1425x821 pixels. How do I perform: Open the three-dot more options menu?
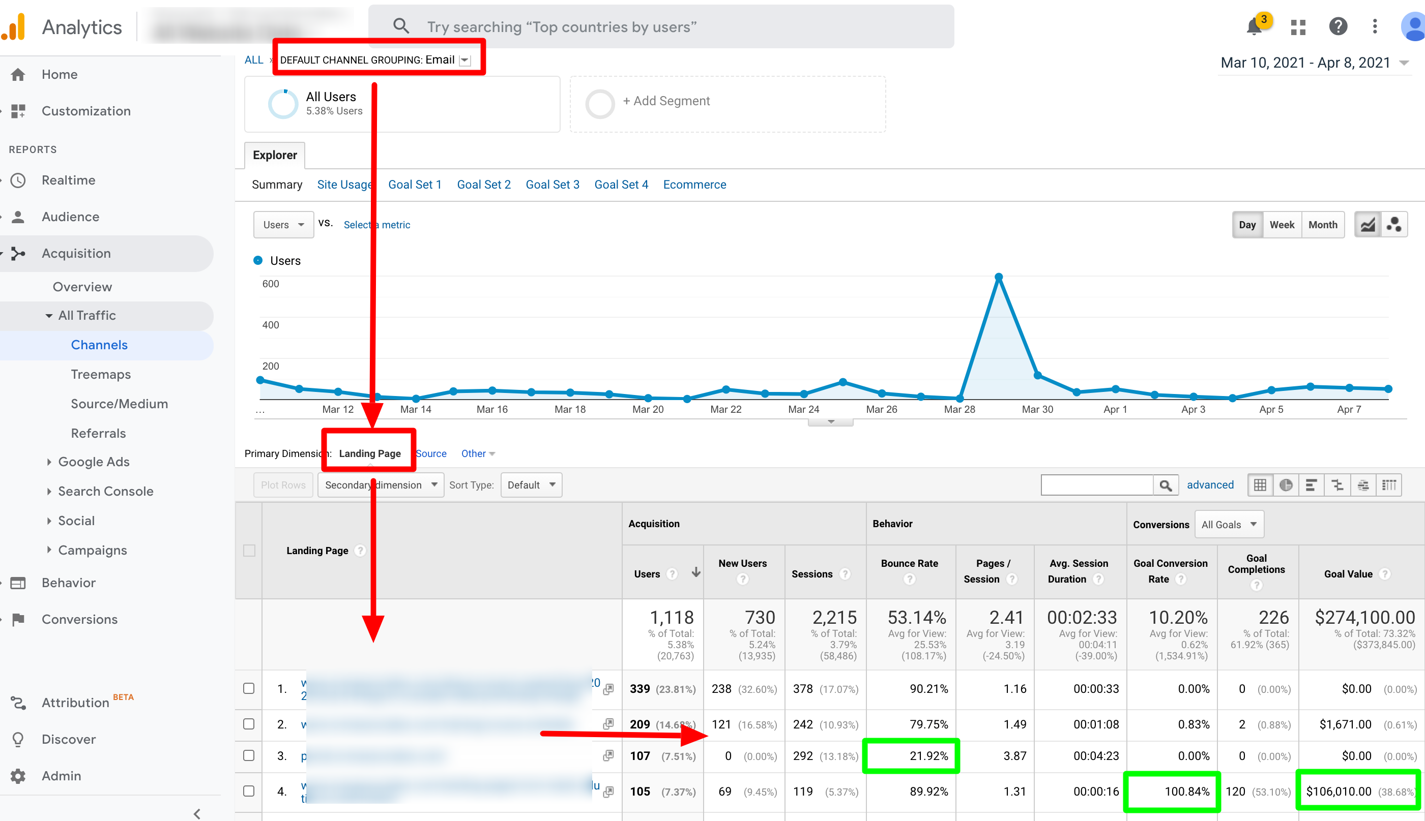[1375, 26]
